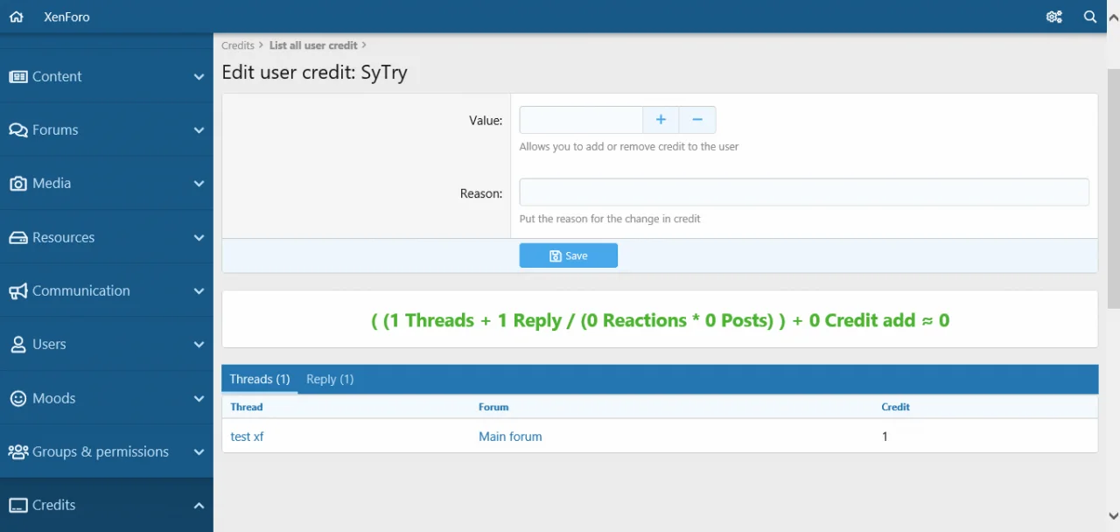1120x532 pixels.
Task: Switch to the Reply (1) tab
Action: click(330, 380)
